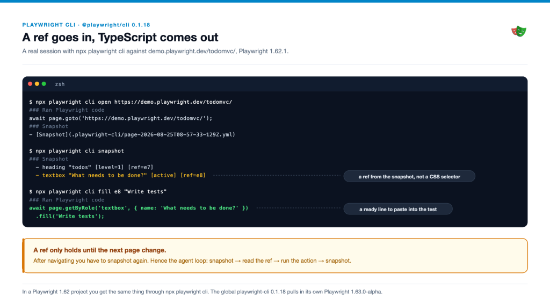Click the 'await page.goto' code line
Image resolution: width=550 pixels, height=303 pixels.
click(x=121, y=118)
